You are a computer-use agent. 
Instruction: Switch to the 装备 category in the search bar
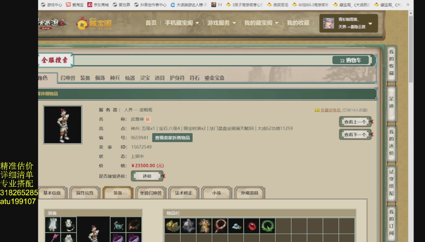pos(85,78)
